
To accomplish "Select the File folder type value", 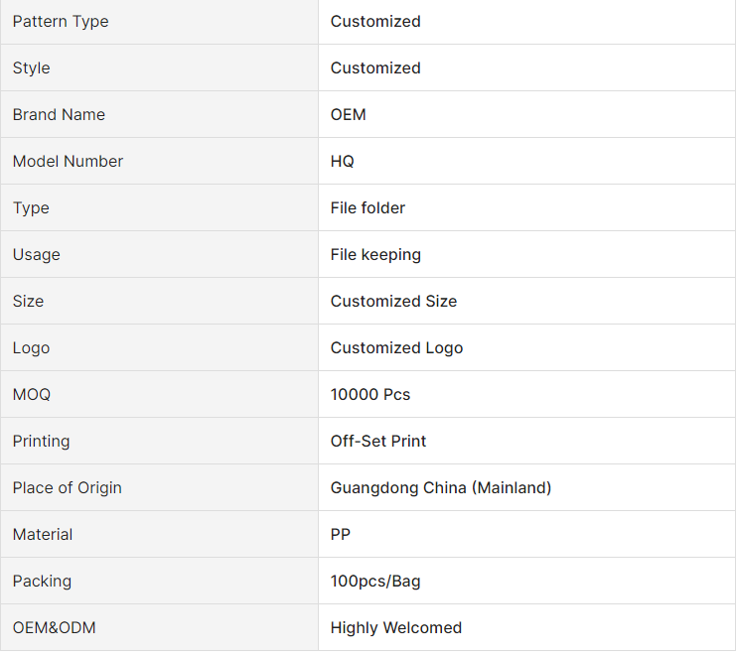I will tap(368, 208).
